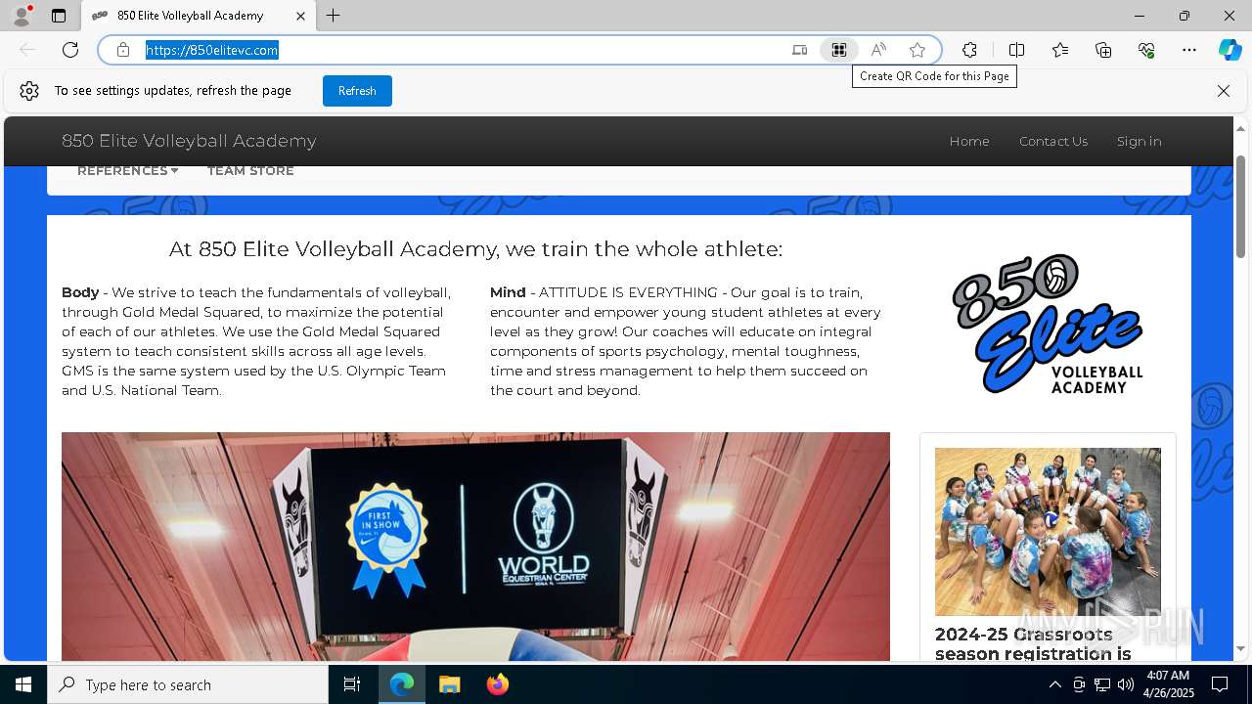Select the 850 Elite Volleyball Academy tab
Screen dimensions: 1252x704
[199, 16]
